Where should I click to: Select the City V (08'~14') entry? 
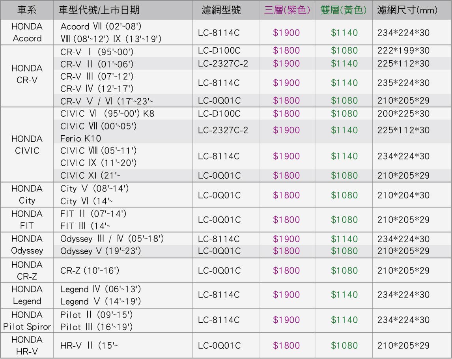[95, 189]
